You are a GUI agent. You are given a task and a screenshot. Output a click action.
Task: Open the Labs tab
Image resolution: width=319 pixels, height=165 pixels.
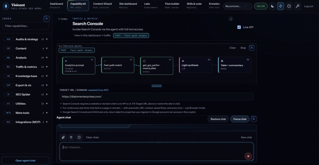tap(151, 6)
